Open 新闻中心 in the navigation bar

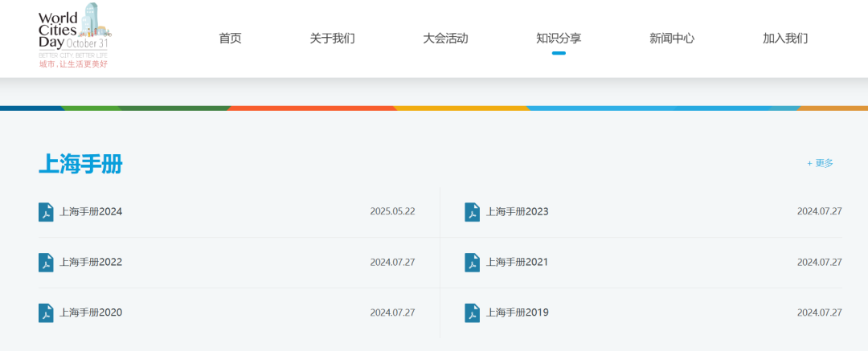click(672, 39)
